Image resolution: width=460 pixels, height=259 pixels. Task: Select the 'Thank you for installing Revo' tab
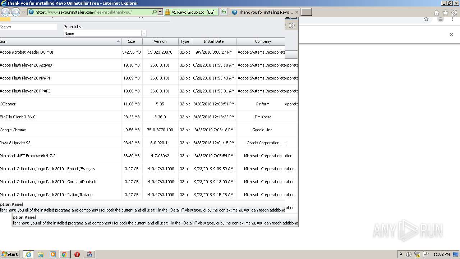click(265, 12)
